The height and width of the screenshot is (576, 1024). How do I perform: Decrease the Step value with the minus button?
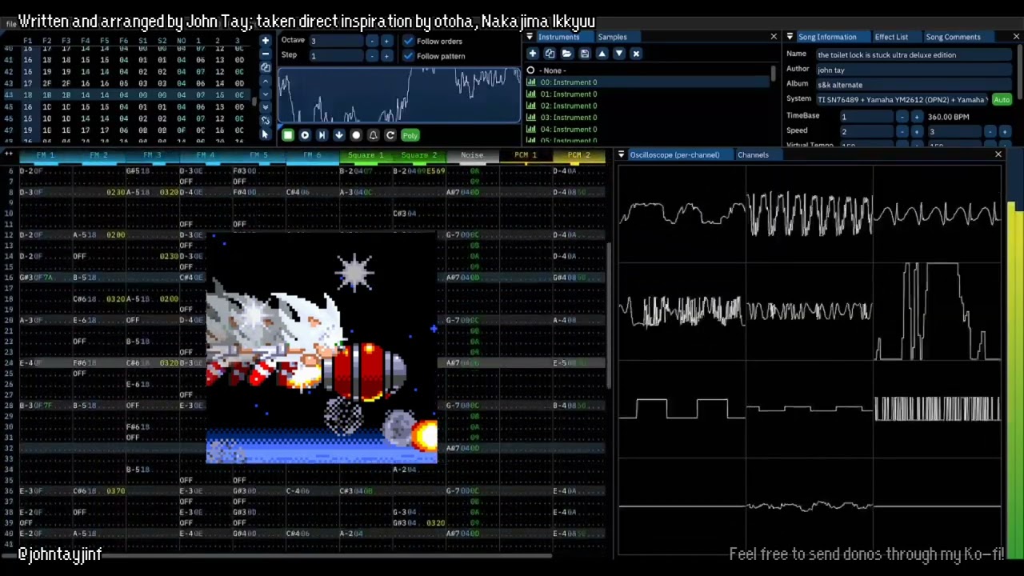click(x=372, y=56)
